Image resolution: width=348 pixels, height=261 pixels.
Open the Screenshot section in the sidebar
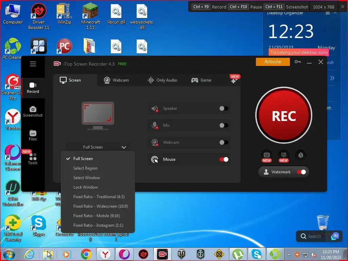(33, 111)
